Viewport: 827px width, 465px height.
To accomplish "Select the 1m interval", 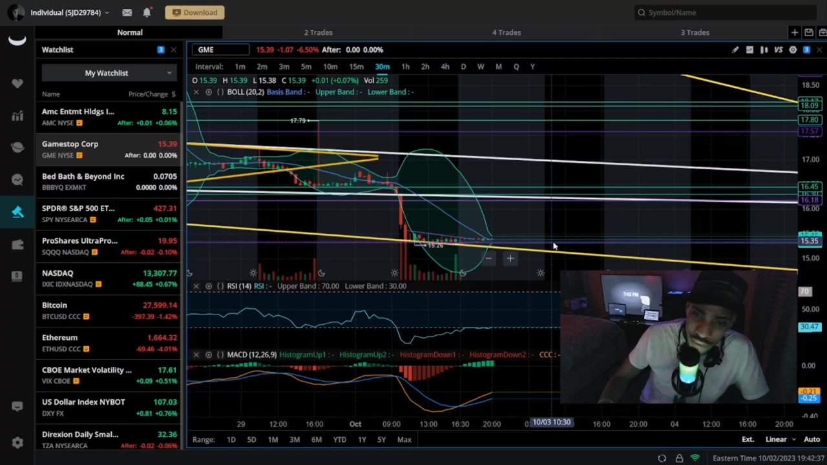I will point(240,67).
